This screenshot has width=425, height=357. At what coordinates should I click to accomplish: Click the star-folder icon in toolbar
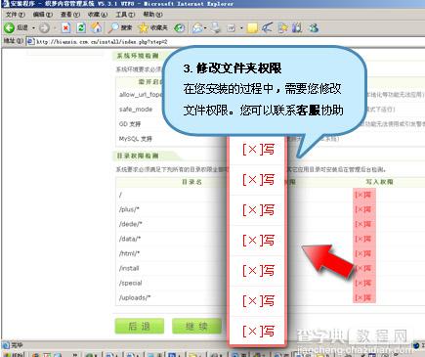[x=283, y=28]
